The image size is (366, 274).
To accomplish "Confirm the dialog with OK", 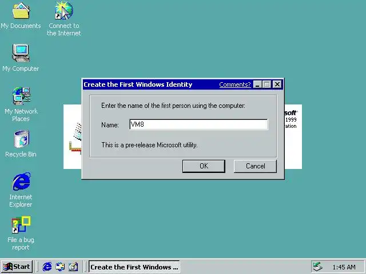I will click(204, 166).
